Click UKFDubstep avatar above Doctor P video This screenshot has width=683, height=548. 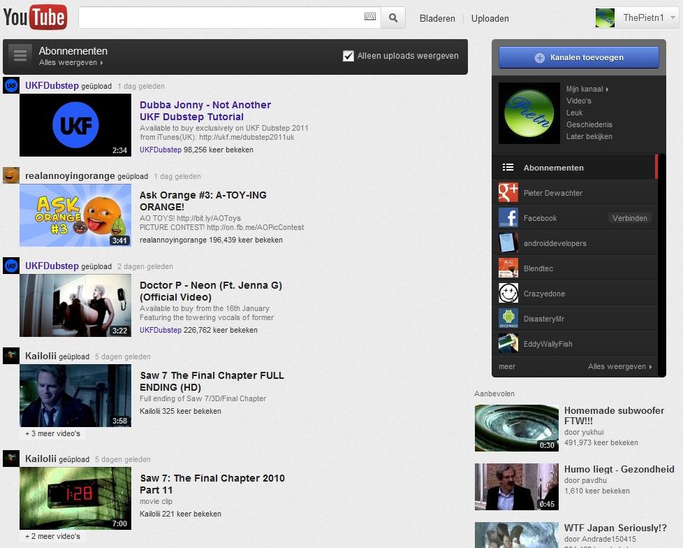11,266
